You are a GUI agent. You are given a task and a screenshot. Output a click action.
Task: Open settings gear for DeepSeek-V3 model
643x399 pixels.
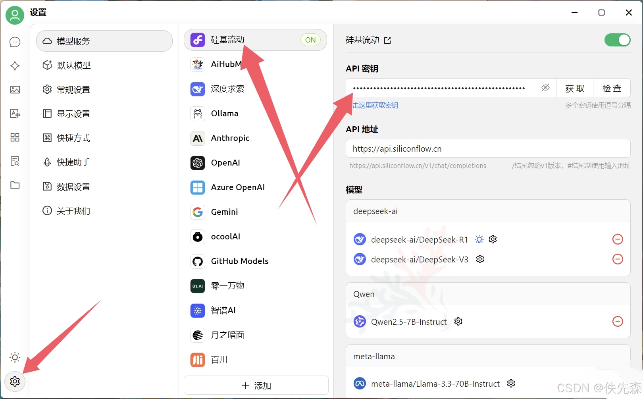[x=480, y=259]
